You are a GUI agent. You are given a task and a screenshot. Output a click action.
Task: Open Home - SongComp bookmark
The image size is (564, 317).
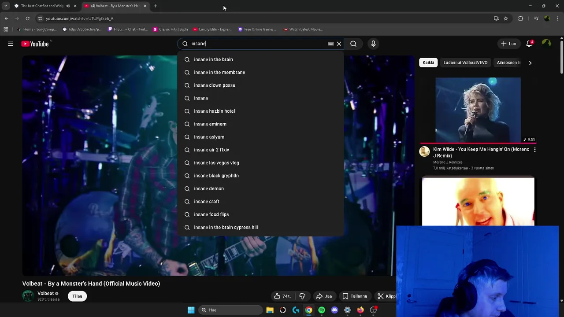(x=37, y=29)
